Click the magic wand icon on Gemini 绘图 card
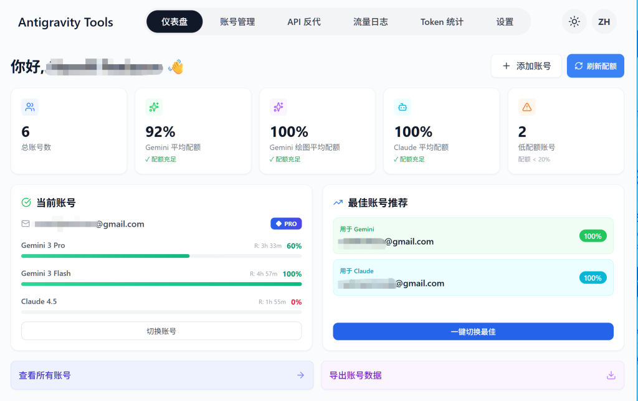The image size is (638, 401). point(278,107)
